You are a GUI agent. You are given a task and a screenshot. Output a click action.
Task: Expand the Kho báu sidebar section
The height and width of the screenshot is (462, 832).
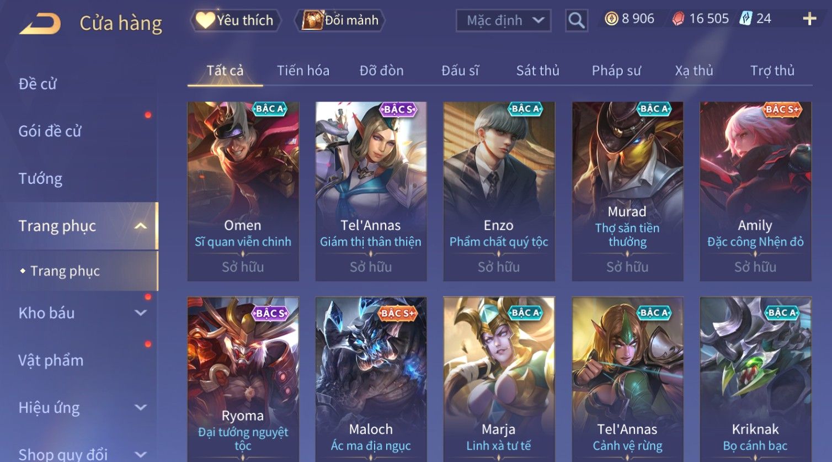coord(141,313)
